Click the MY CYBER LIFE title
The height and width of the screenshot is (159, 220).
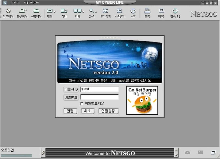[110, 2]
